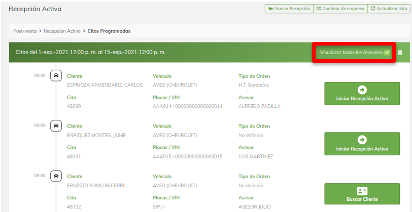Start Iniciar Recepción Activa for appointment 48331

(x=362, y=144)
